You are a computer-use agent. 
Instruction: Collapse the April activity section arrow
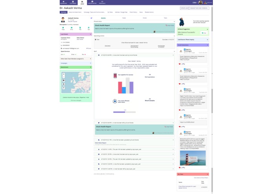tap(174, 51)
